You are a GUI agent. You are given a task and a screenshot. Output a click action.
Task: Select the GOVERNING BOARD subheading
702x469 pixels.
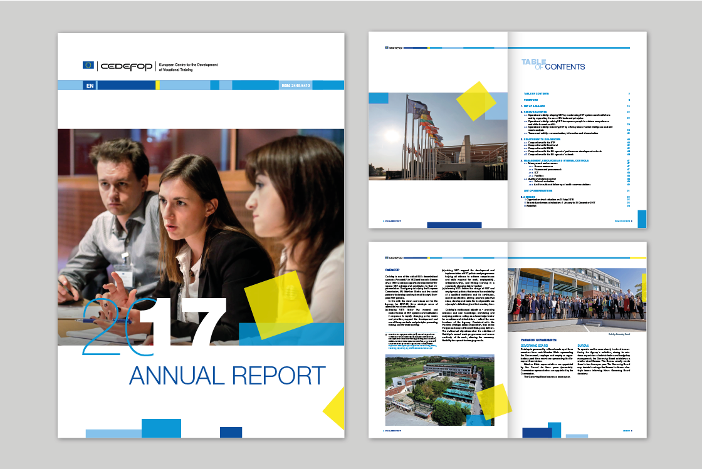coord(534,346)
